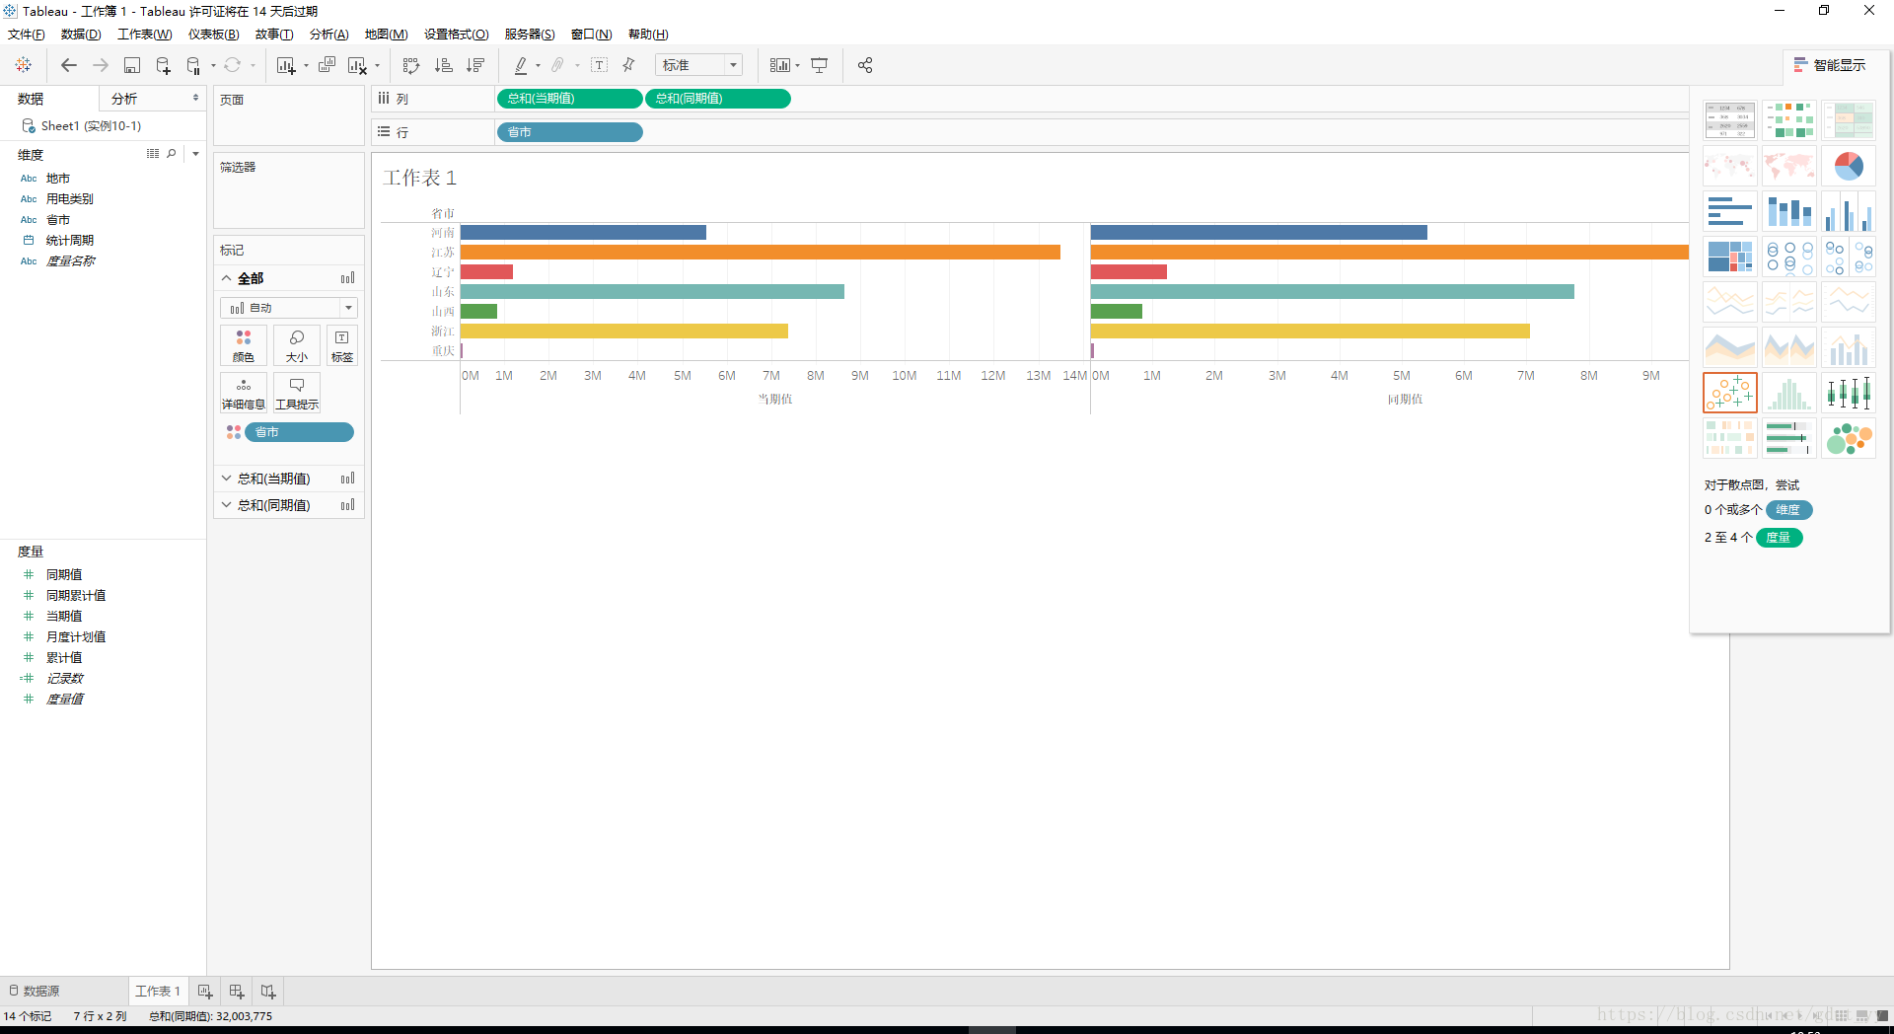1894x1034 pixels.
Task: Collapse the 全部 marks section
Action: click(227, 279)
